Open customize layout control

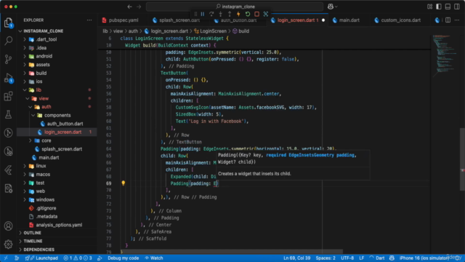[x=429, y=7]
